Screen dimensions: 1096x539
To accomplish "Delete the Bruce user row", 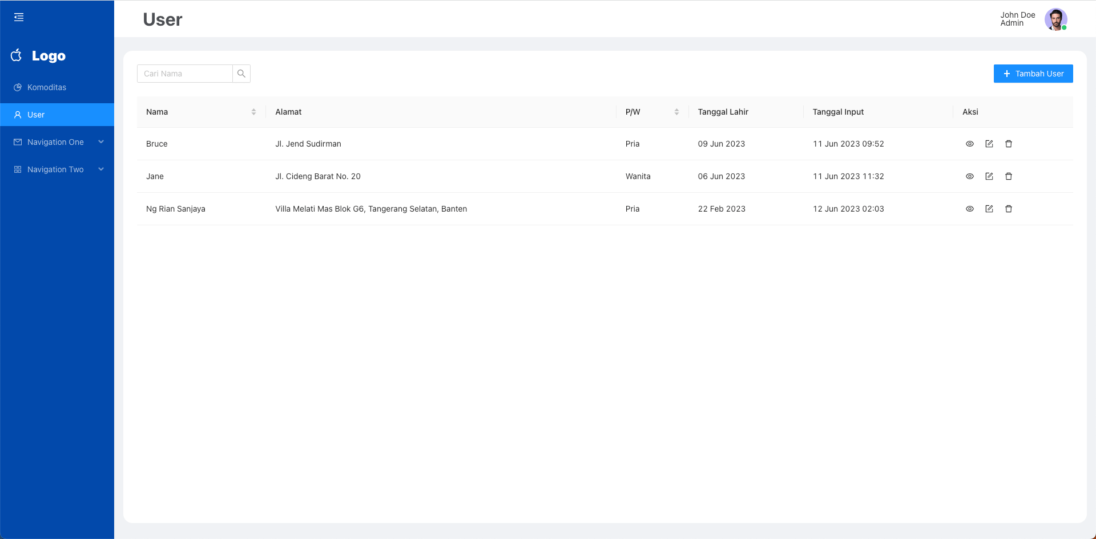I will point(1009,144).
